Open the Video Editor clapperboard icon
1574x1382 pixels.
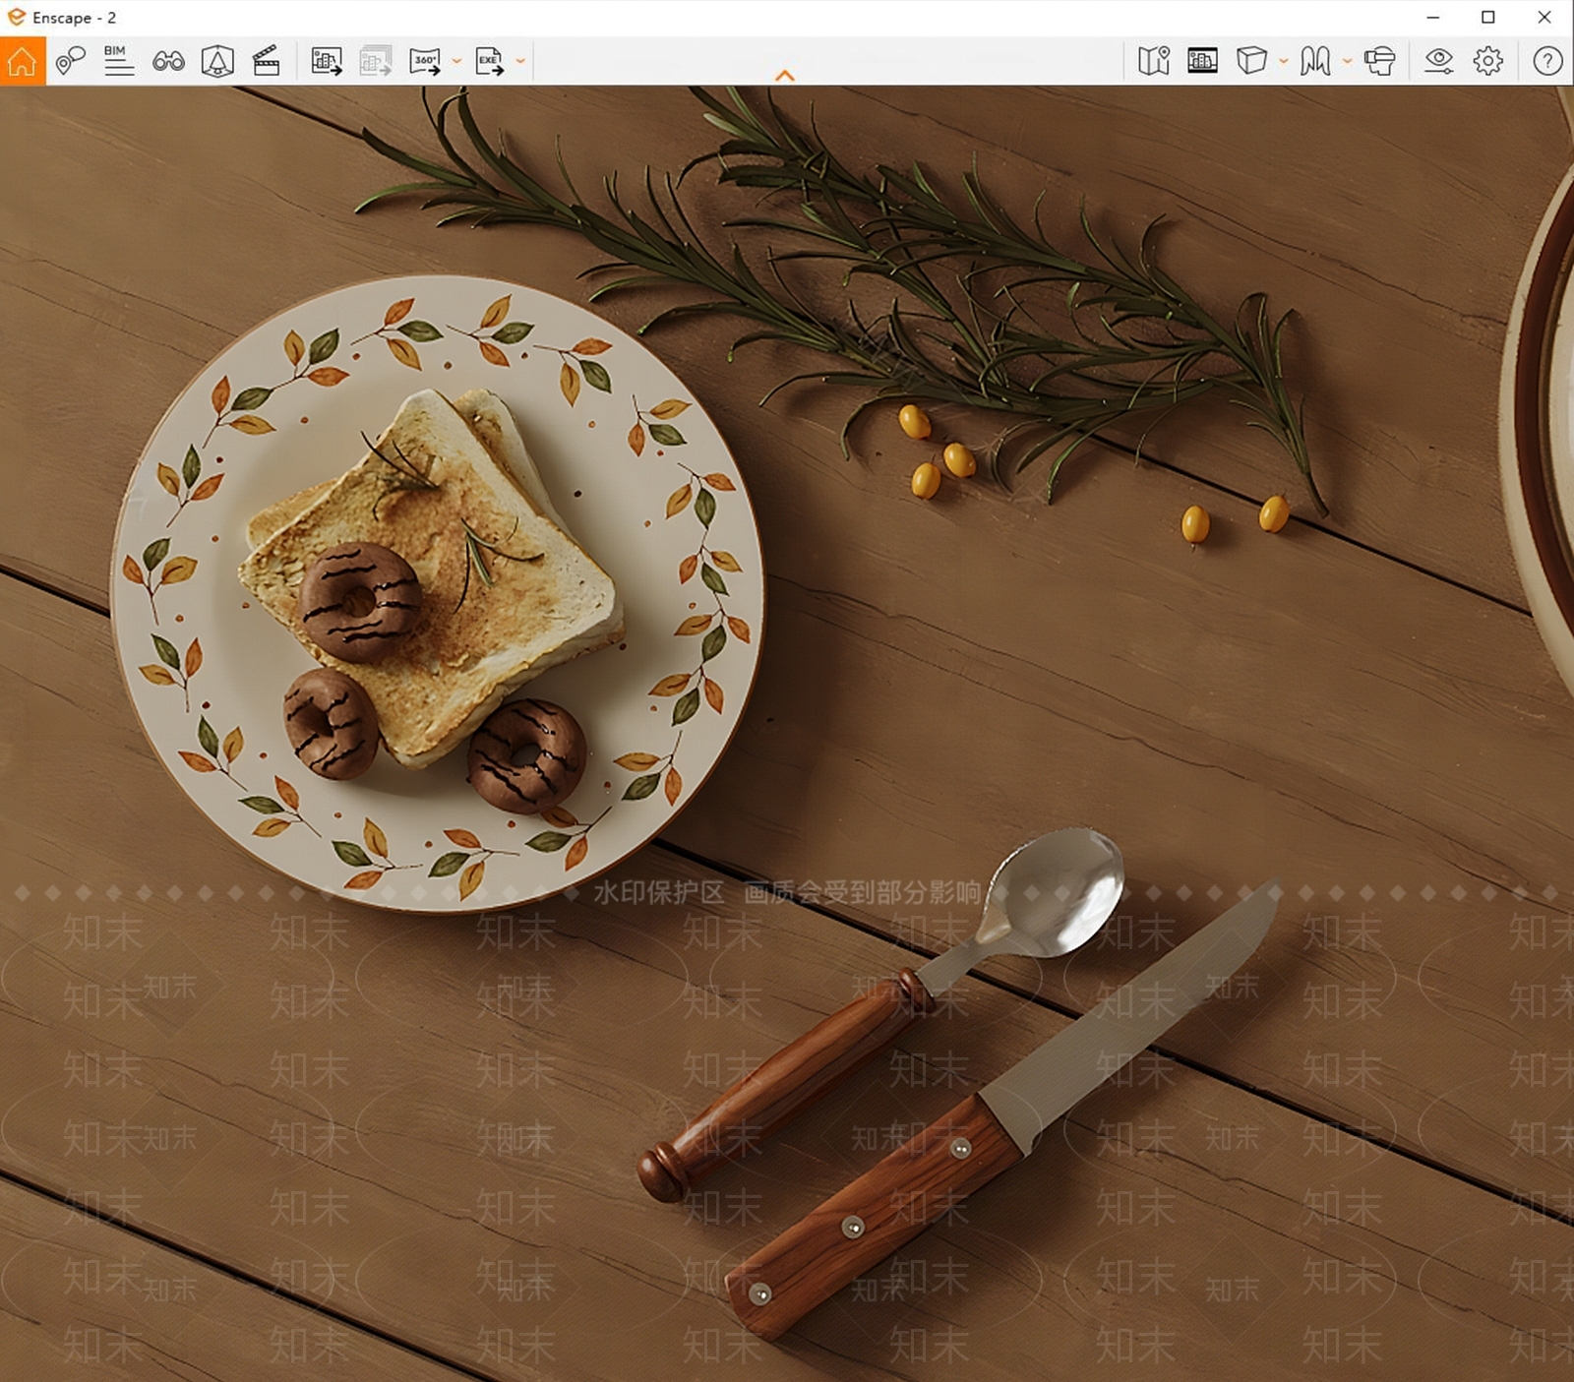click(266, 61)
